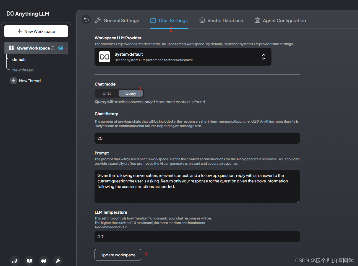Click the support hand icon in the footer
Screen dimensions: 358x266
[x=15, y=261]
